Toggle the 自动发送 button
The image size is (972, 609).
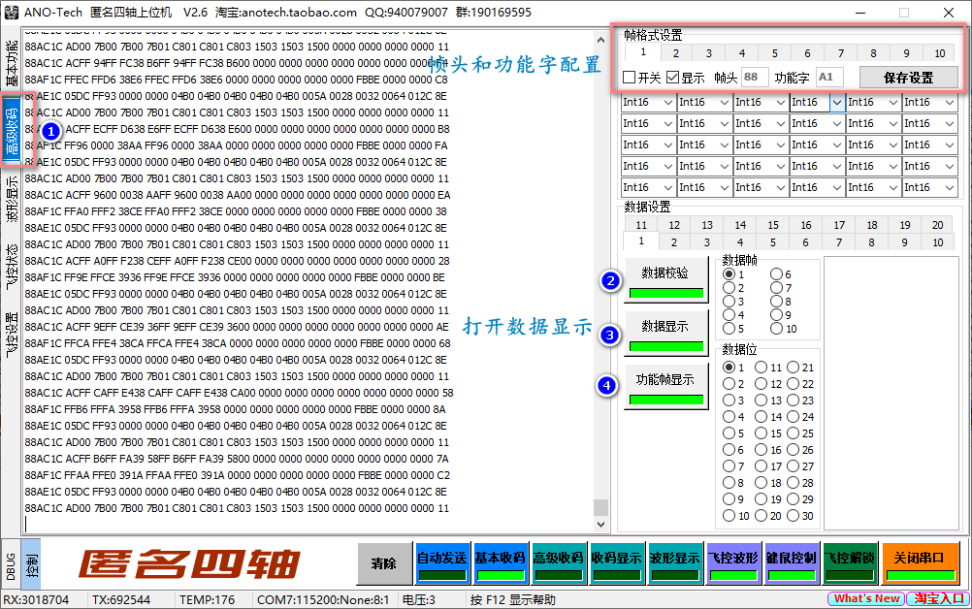442,563
